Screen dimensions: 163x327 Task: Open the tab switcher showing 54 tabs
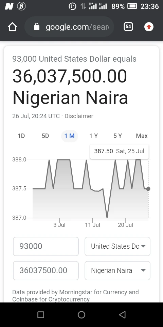tap(128, 27)
